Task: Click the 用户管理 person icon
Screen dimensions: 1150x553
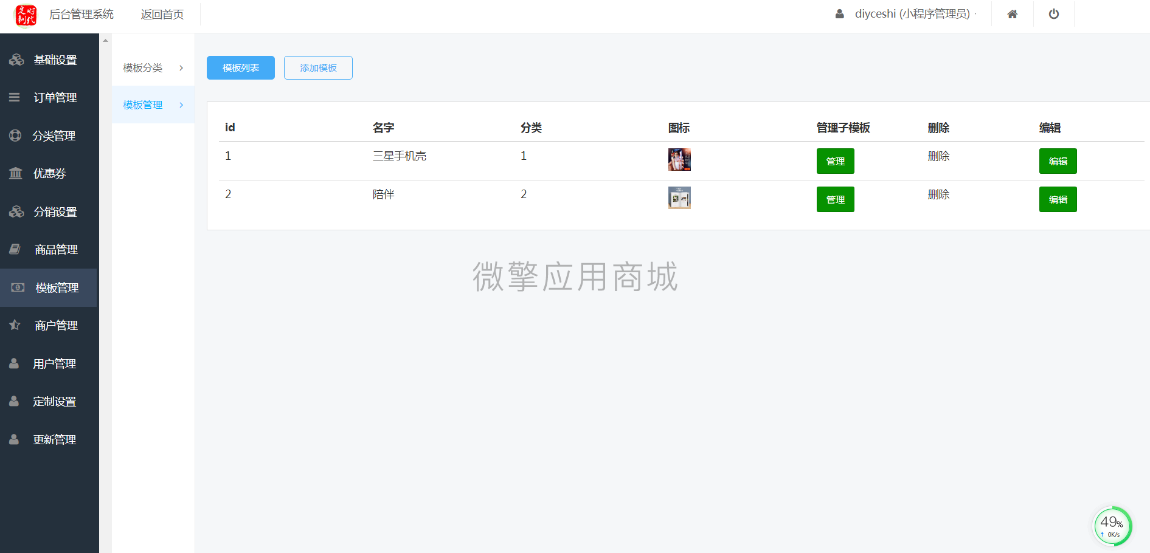Action: coord(14,363)
